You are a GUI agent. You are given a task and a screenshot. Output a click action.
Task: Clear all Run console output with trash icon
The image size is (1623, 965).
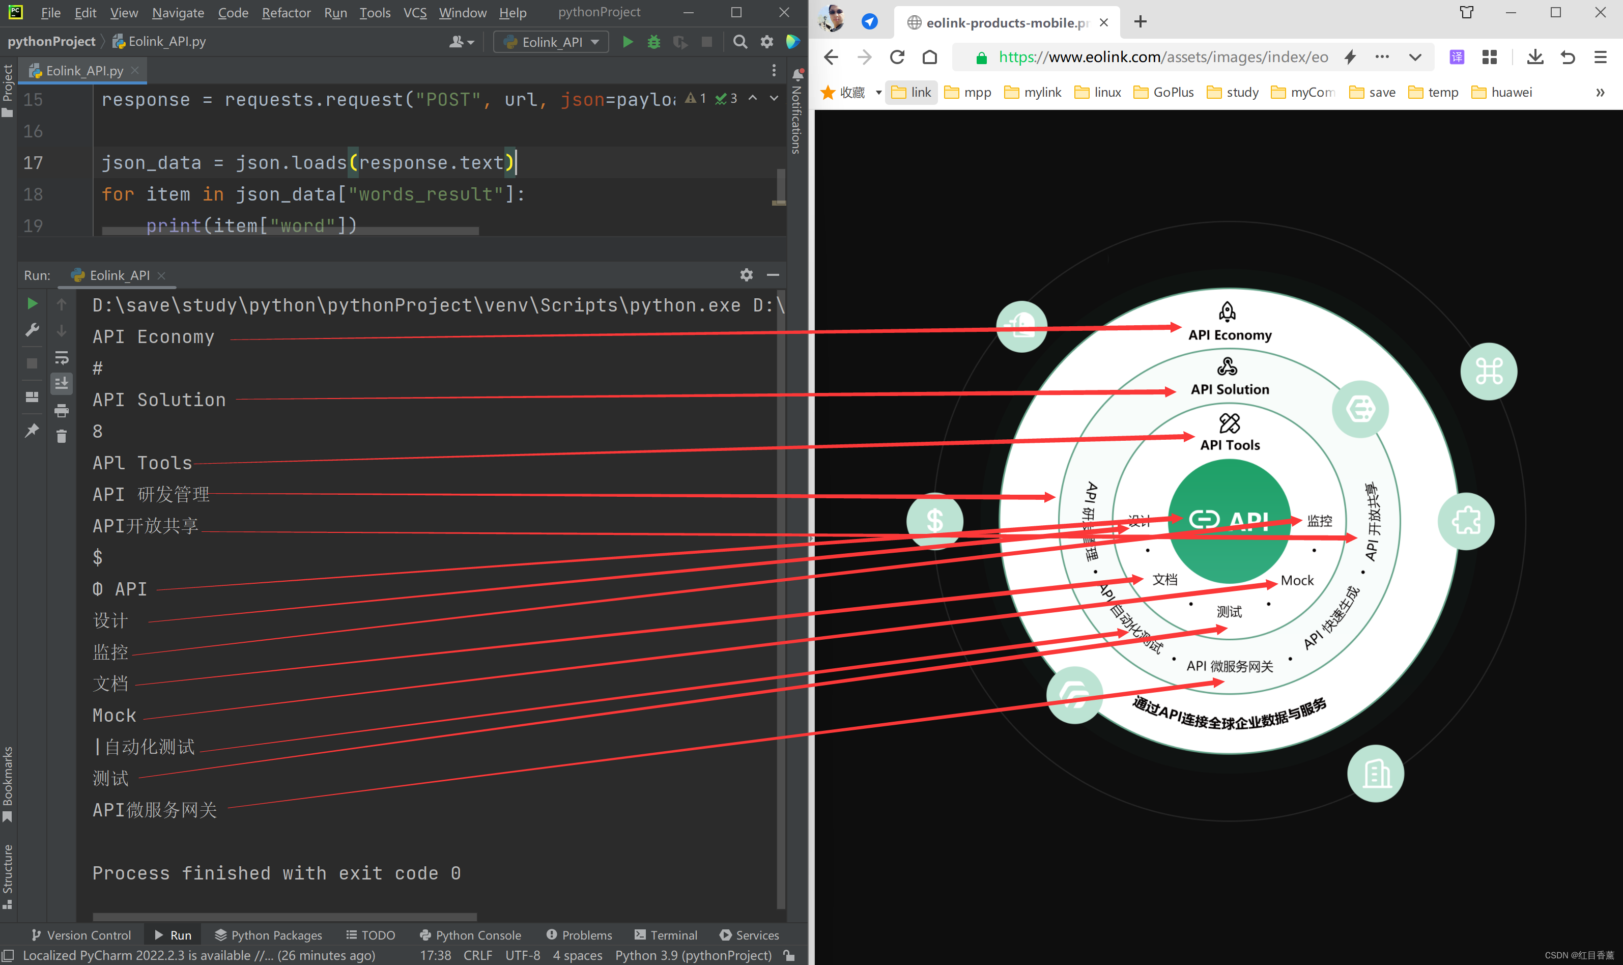pos(62,436)
